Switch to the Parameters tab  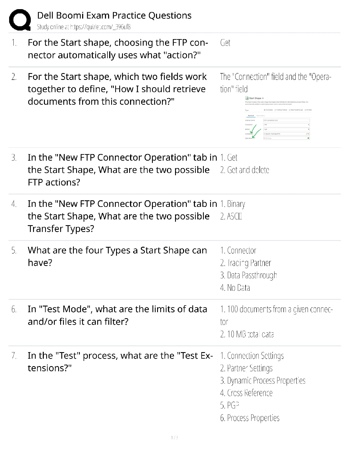click(x=261, y=116)
